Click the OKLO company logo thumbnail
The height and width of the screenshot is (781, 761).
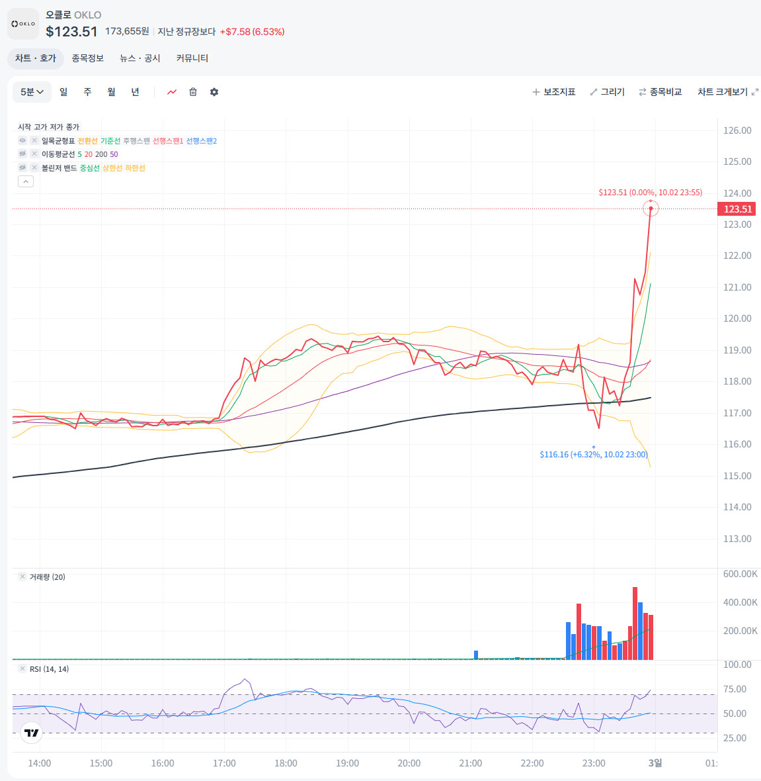click(23, 23)
